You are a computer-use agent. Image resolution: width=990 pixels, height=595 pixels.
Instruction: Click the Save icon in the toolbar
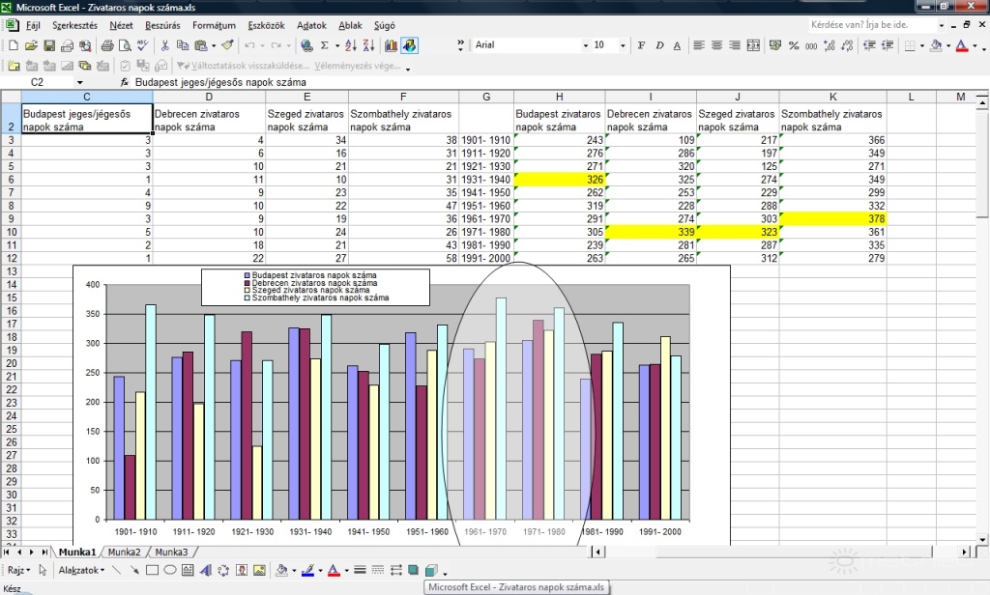49,45
